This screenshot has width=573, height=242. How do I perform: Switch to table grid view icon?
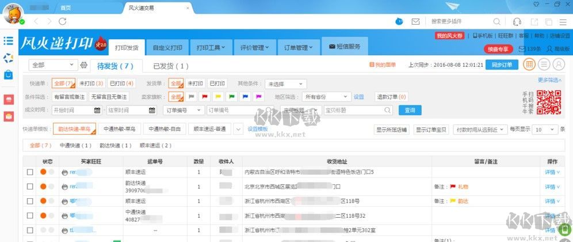tap(529, 65)
